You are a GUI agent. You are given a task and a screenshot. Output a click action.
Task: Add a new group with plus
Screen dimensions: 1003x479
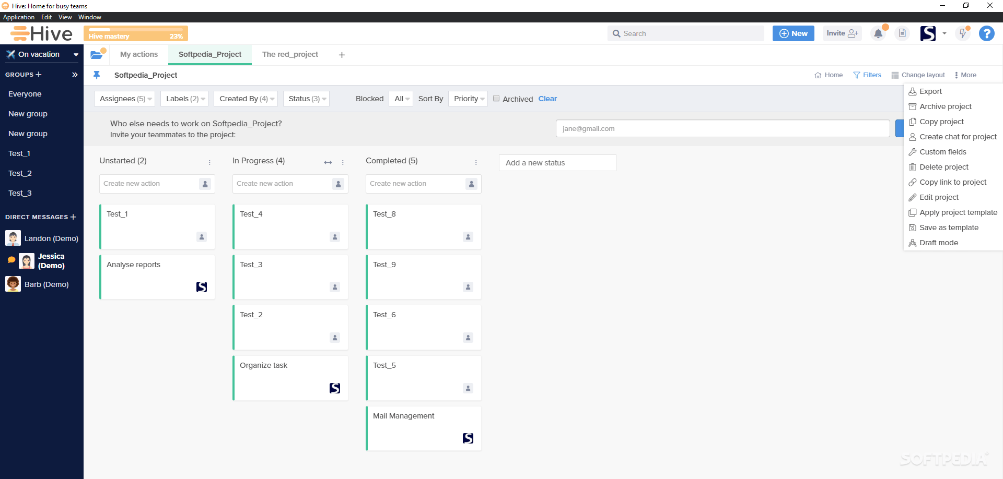[x=38, y=75]
